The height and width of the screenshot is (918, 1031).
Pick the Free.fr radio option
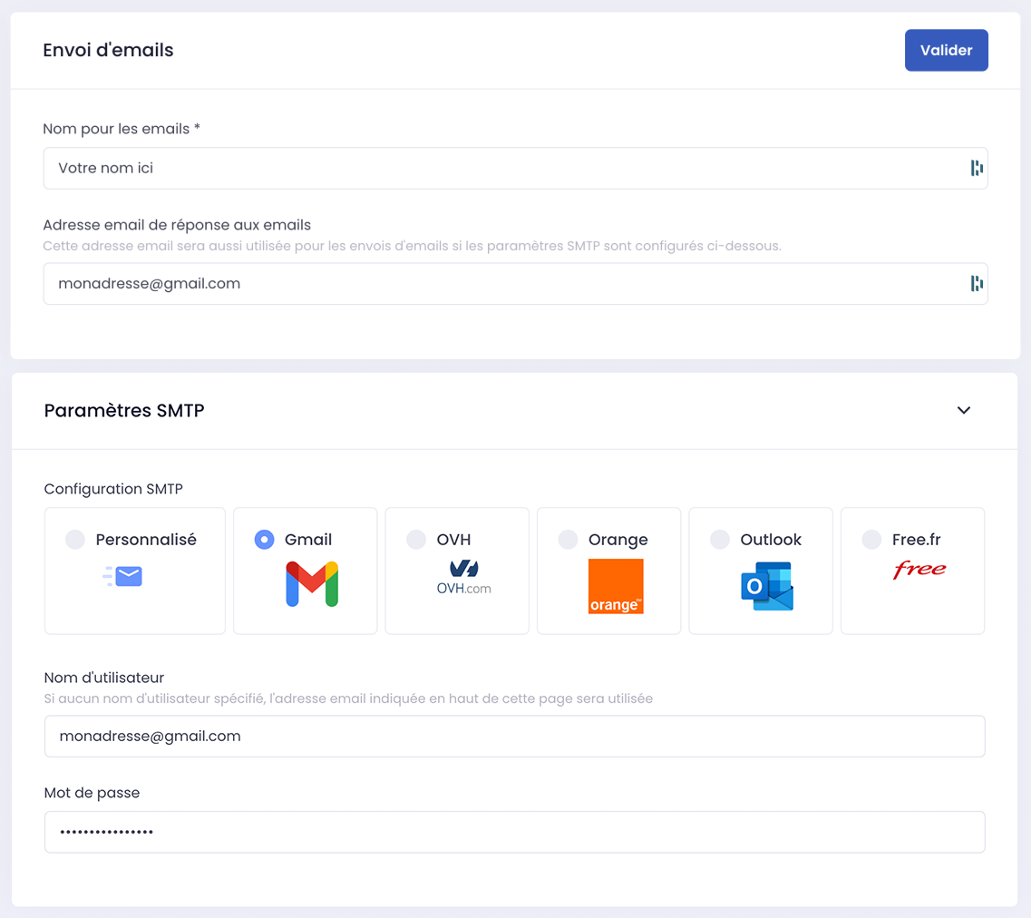tap(871, 540)
